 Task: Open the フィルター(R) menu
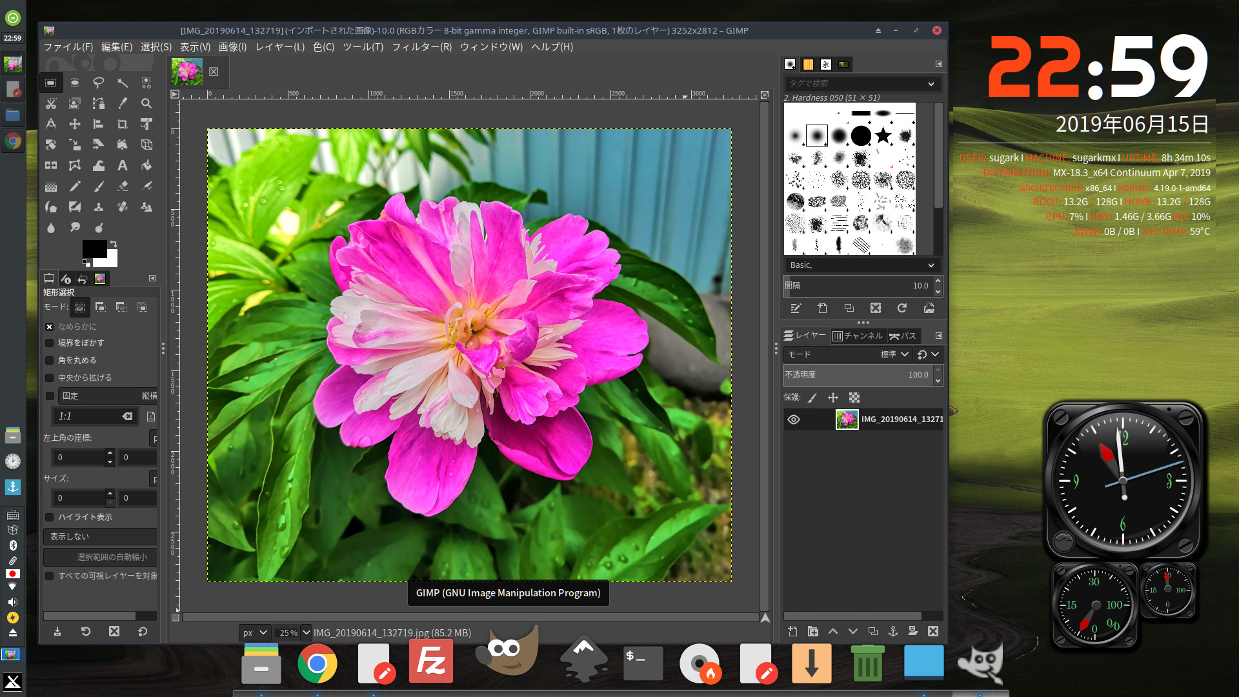pyautogui.click(x=421, y=46)
